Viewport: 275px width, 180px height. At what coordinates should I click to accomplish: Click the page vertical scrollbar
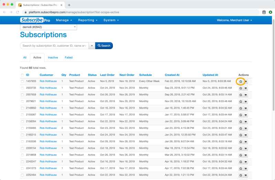click(273, 65)
